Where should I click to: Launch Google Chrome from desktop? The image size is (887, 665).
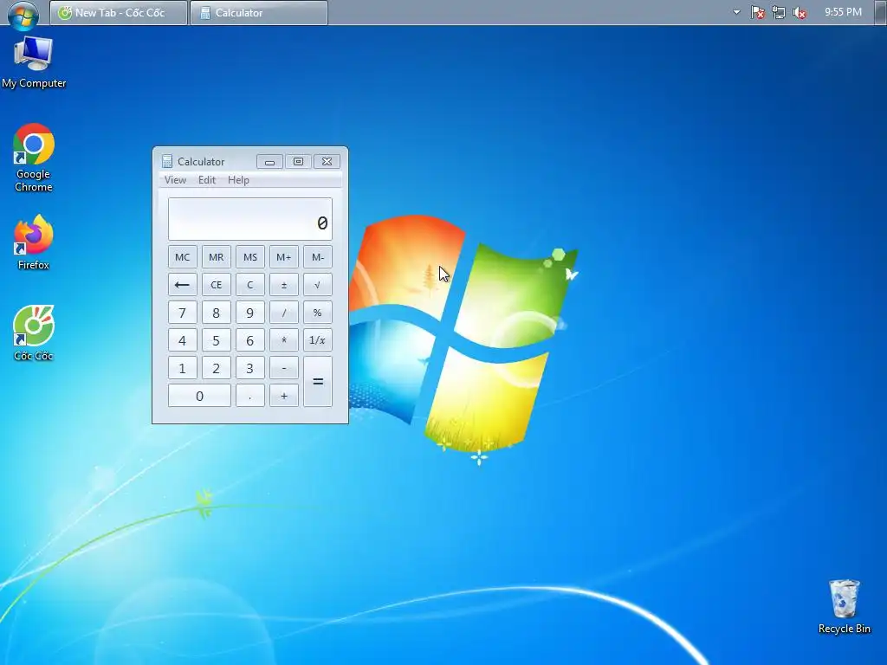click(x=34, y=158)
